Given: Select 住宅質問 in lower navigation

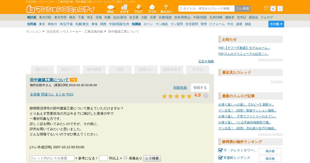Looking at the screenshot, I should click(192, 24).
